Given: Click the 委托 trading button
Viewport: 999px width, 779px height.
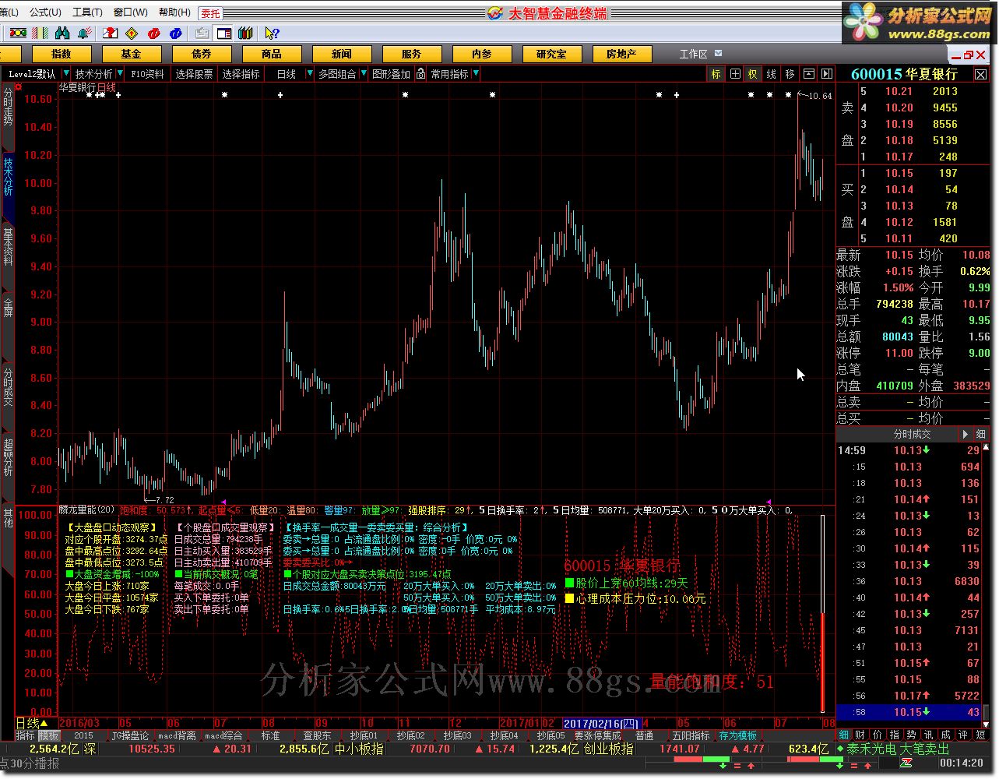Looking at the screenshot, I should 210,13.
